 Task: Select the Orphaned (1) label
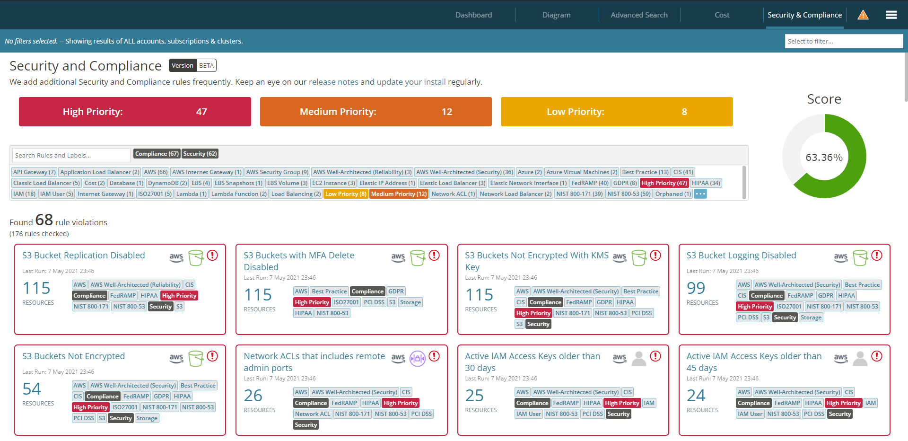point(673,194)
